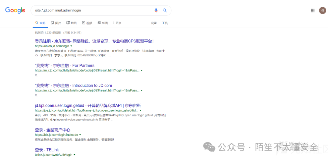Expand dropdown arrow beside telink.jd.com URL

pyautogui.click(x=74, y=155)
